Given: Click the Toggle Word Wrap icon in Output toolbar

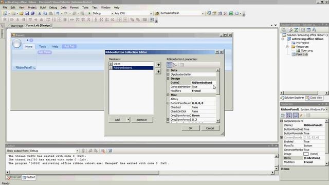Looking at the screenshot, I should (110, 151).
